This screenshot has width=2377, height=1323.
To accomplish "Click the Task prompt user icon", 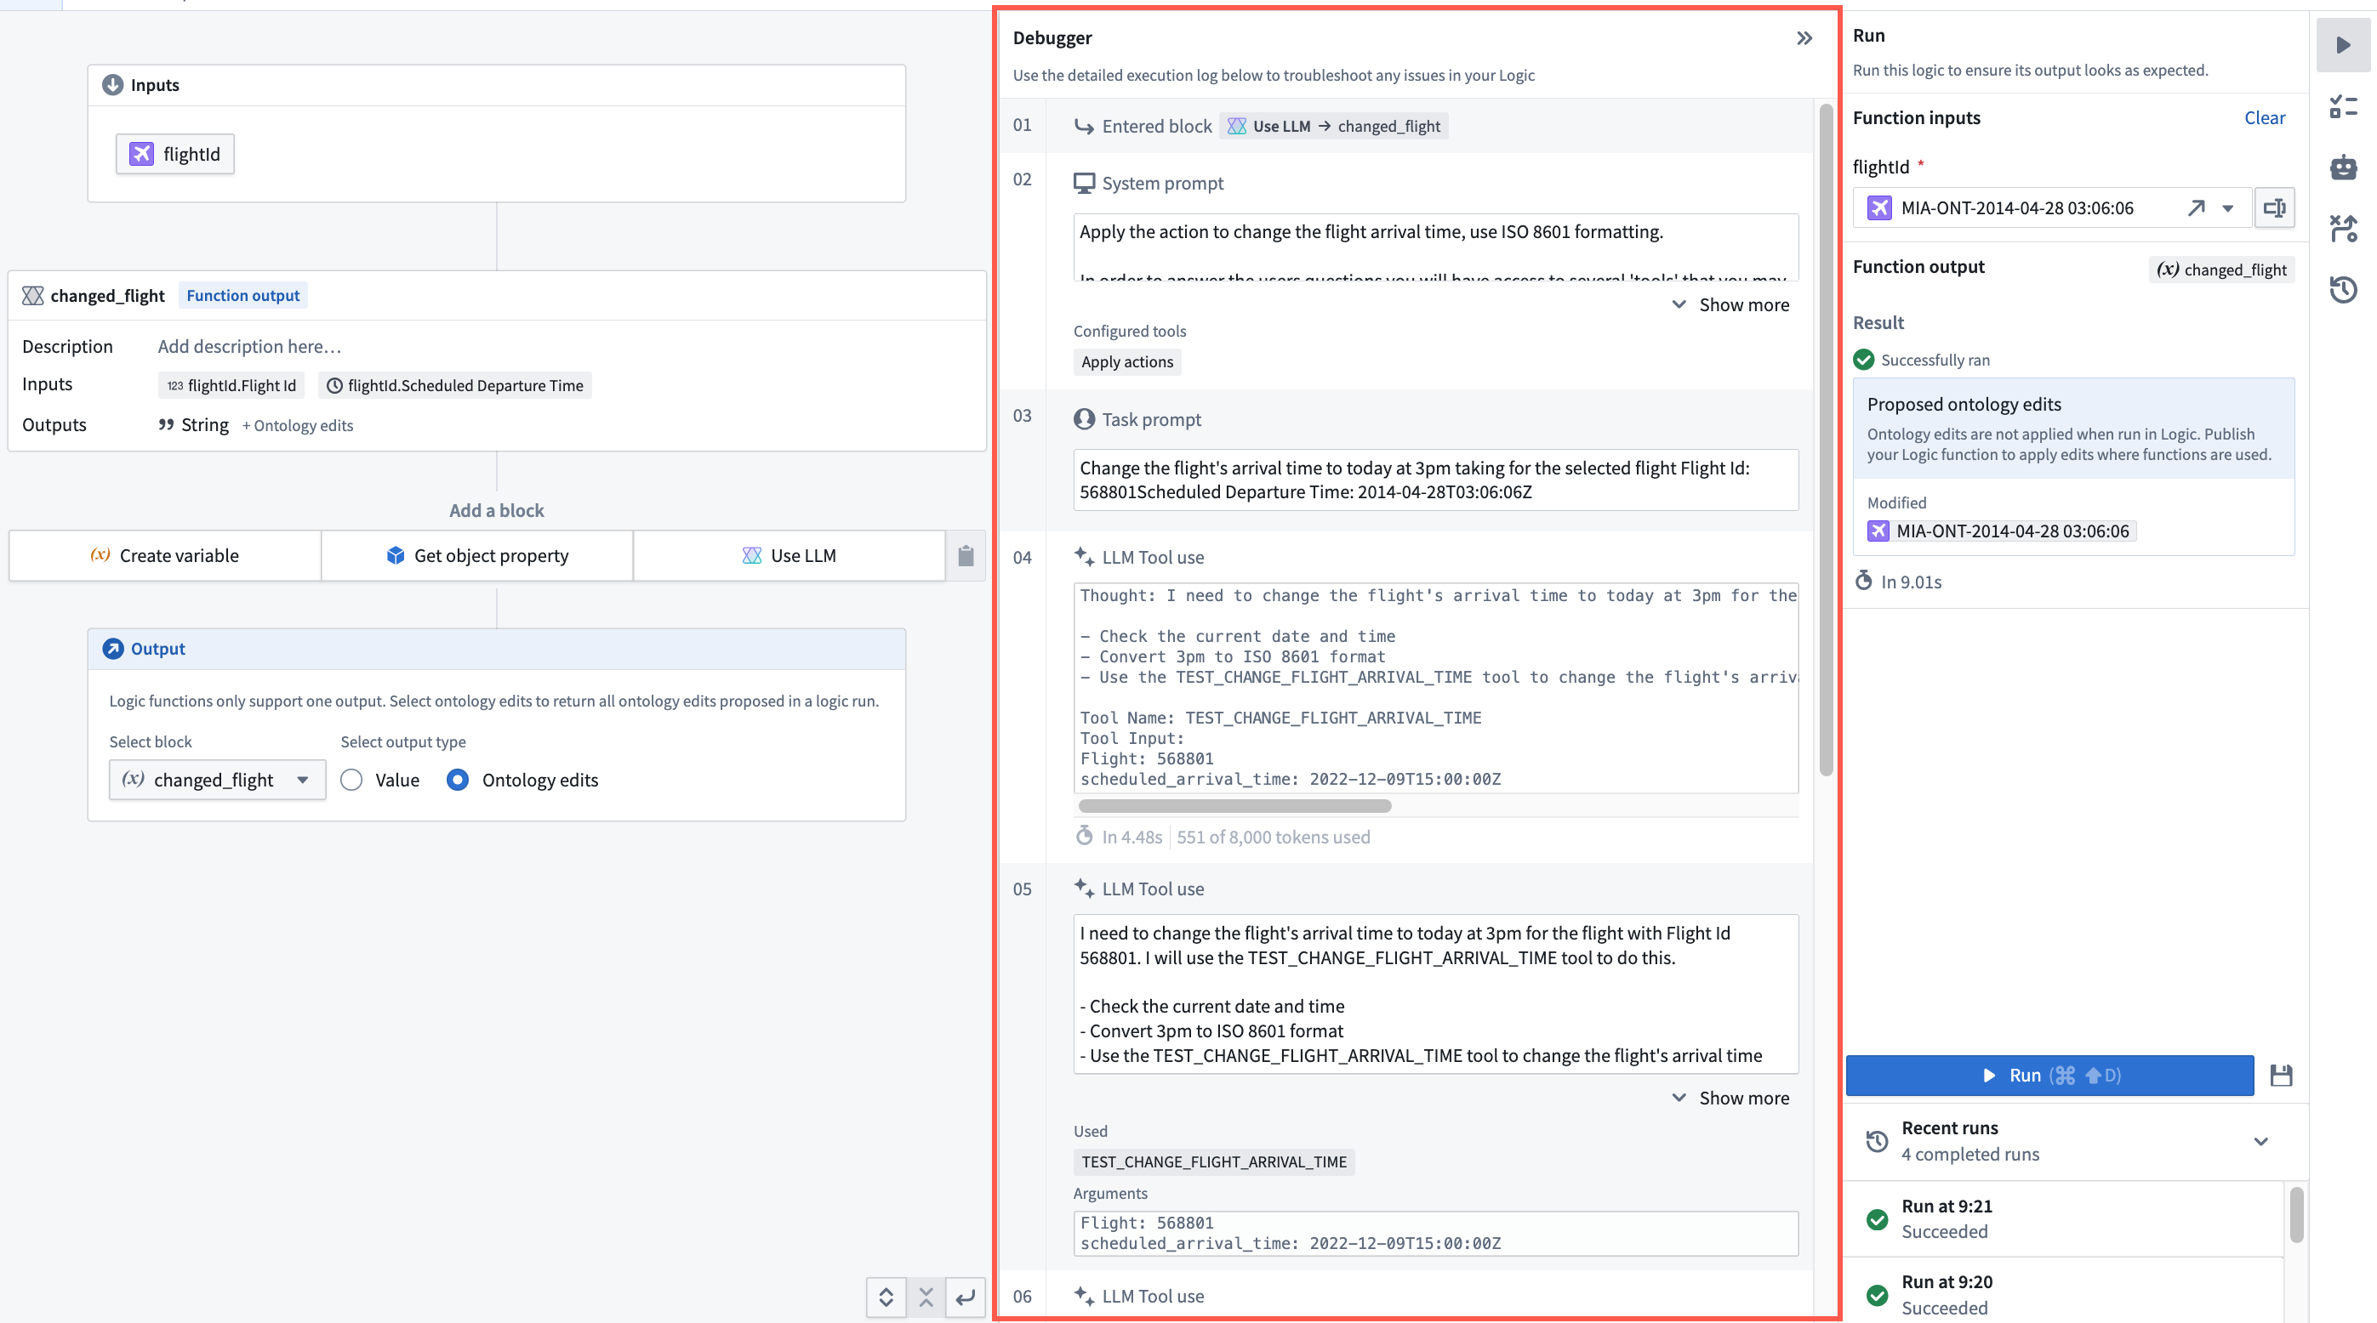I will pyautogui.click(x=1083, y=418).
